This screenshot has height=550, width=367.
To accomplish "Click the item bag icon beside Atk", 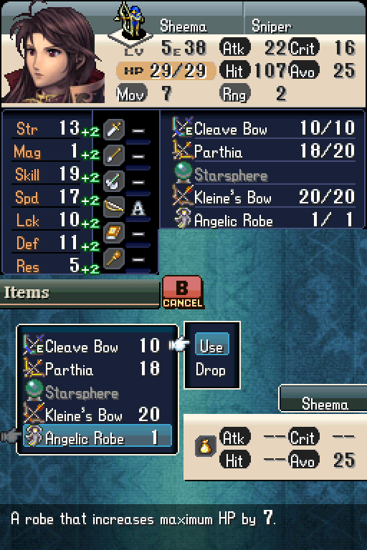I will click(206, 447).
